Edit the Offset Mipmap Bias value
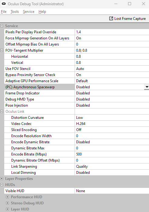149x212 pixels. point(112,44)
